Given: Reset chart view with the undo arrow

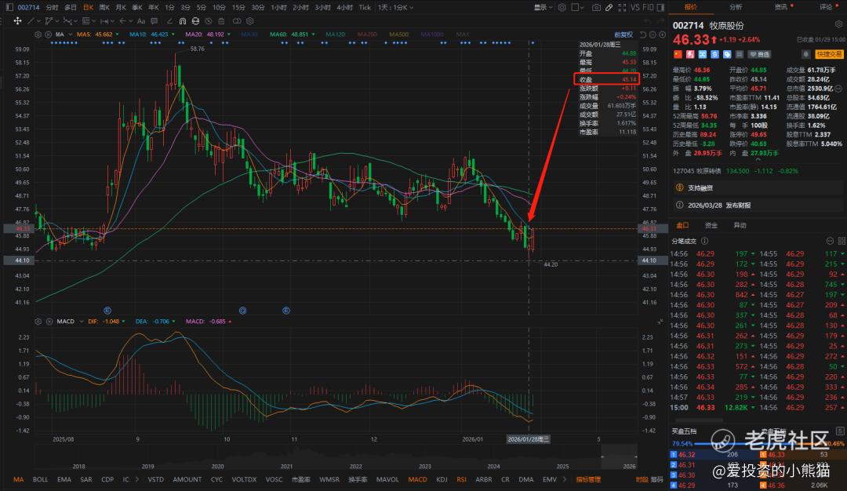Looking at the screenshot, I should click(643, 35).
